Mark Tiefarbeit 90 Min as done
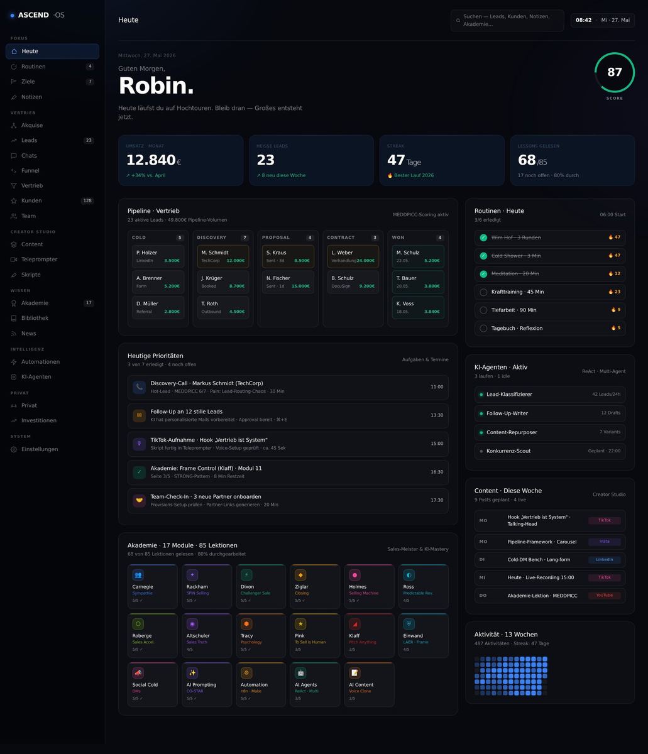The image size is (648, 754). tap(483, 310)
